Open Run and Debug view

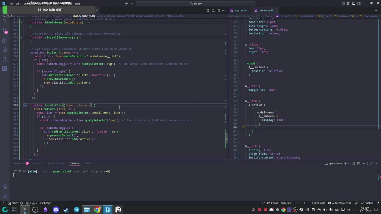[x=4, y=40]
